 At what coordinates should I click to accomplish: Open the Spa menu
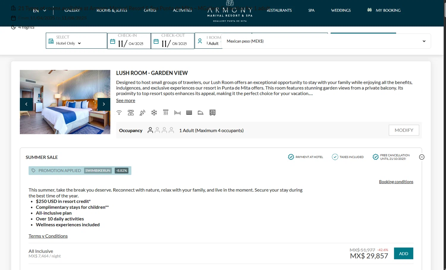(x=311, y=10)
